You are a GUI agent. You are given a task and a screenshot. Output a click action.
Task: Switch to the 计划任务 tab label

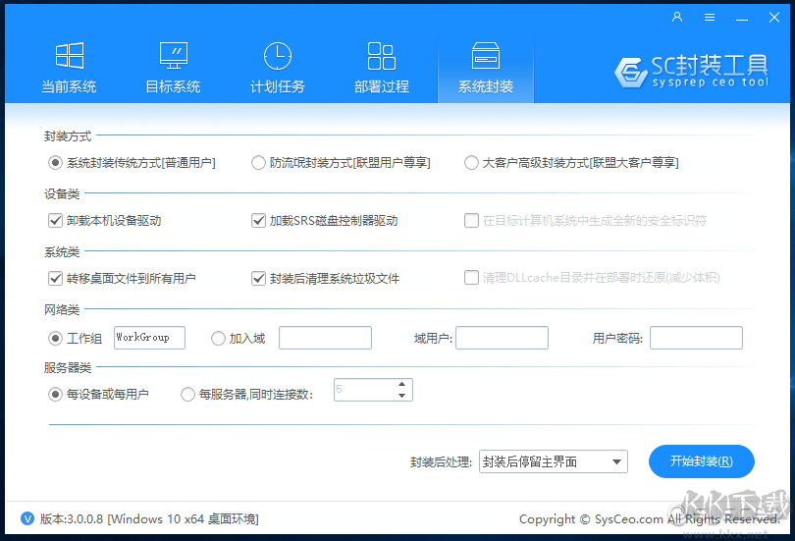click(278, 86)
